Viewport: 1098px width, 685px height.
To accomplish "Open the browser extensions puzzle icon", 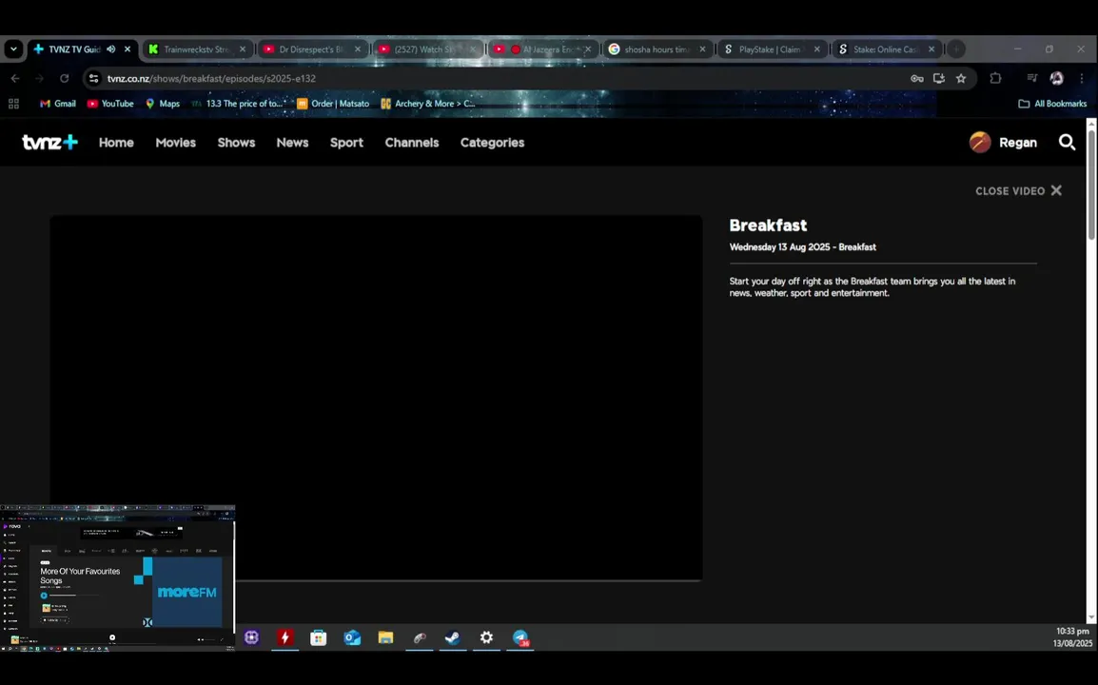I will click(x=995, y=78).
